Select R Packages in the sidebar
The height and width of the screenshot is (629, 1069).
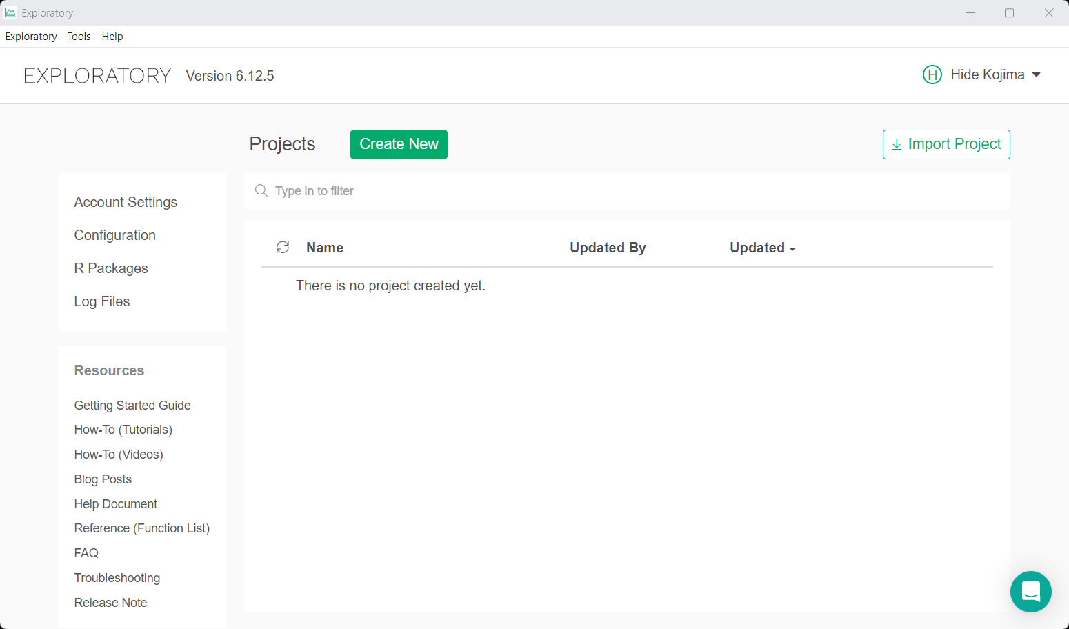pyautogui.click(x=111, y=268)
